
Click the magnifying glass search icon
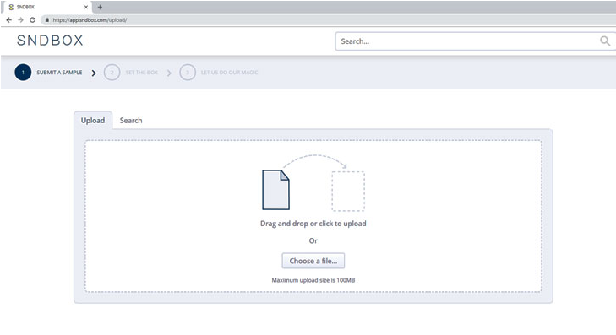pos(605,41)
